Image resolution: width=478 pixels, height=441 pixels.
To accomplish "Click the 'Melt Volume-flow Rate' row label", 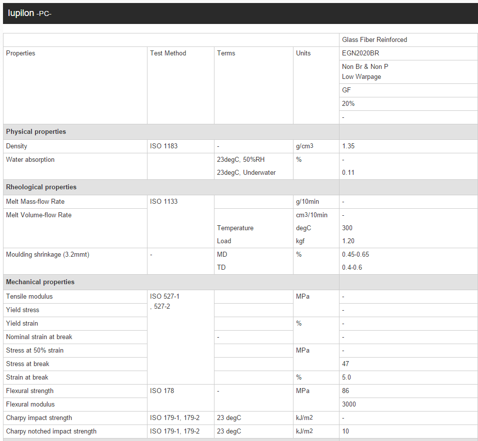I will click(38, 215).
